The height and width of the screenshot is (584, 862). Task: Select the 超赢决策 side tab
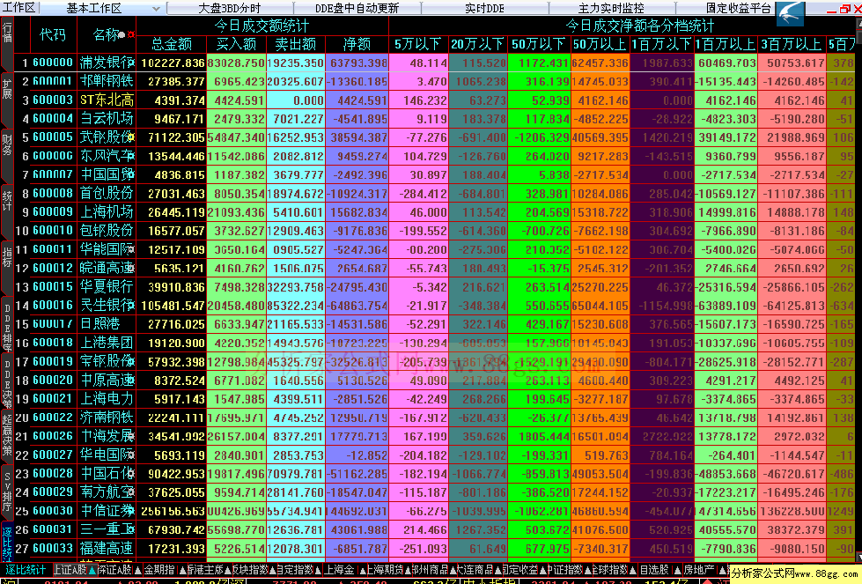[7, 437]
